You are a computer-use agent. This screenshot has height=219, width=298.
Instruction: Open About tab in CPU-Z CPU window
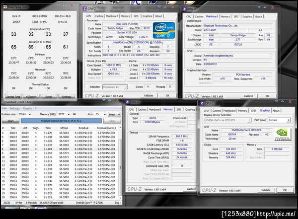(x=158, y=16)
